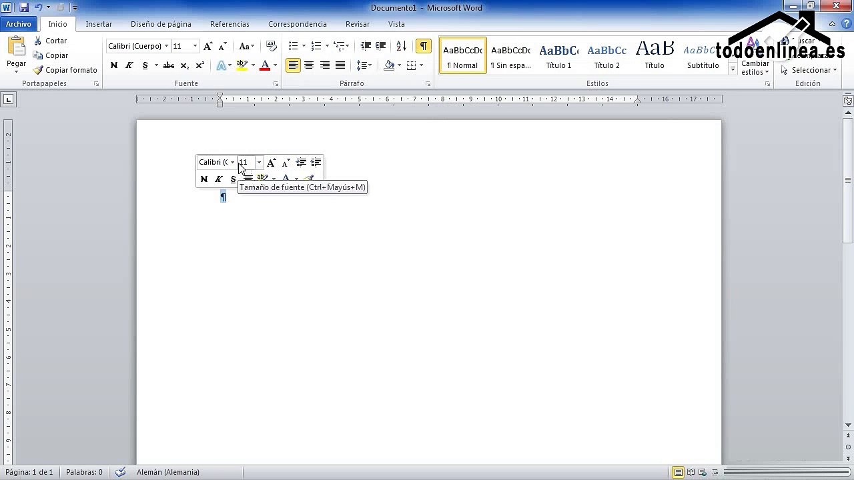Apply multilevel list formatting

pos(340,46)
